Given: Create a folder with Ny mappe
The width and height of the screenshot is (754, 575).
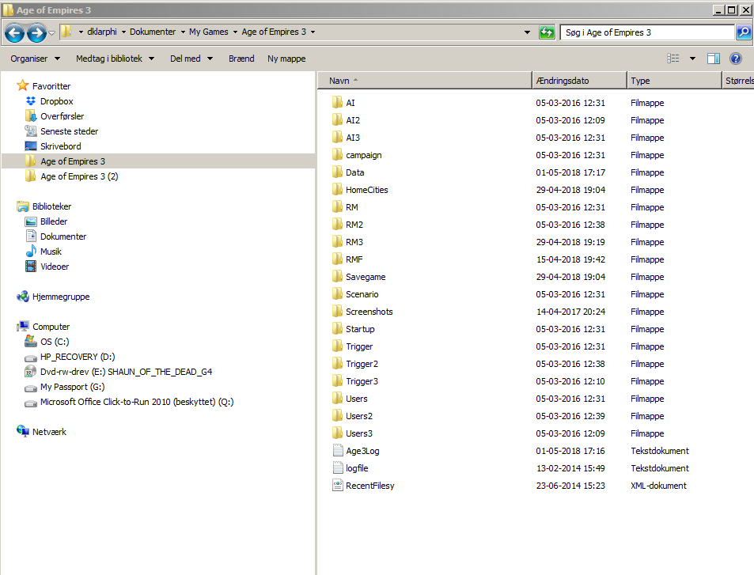Looking at the screenshot, I should 286,59.
